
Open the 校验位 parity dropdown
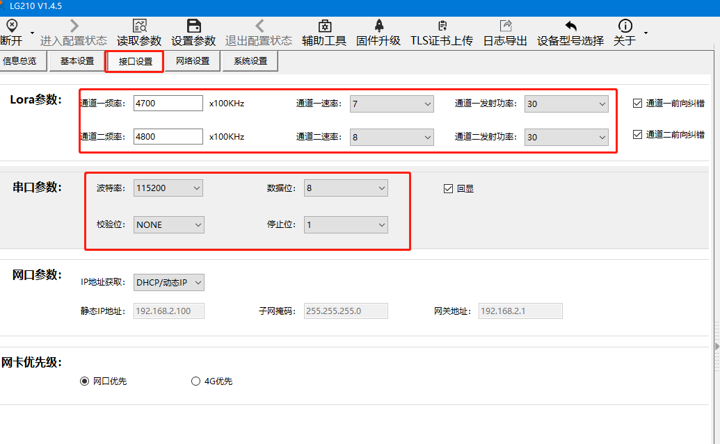(x=168, y=224)
